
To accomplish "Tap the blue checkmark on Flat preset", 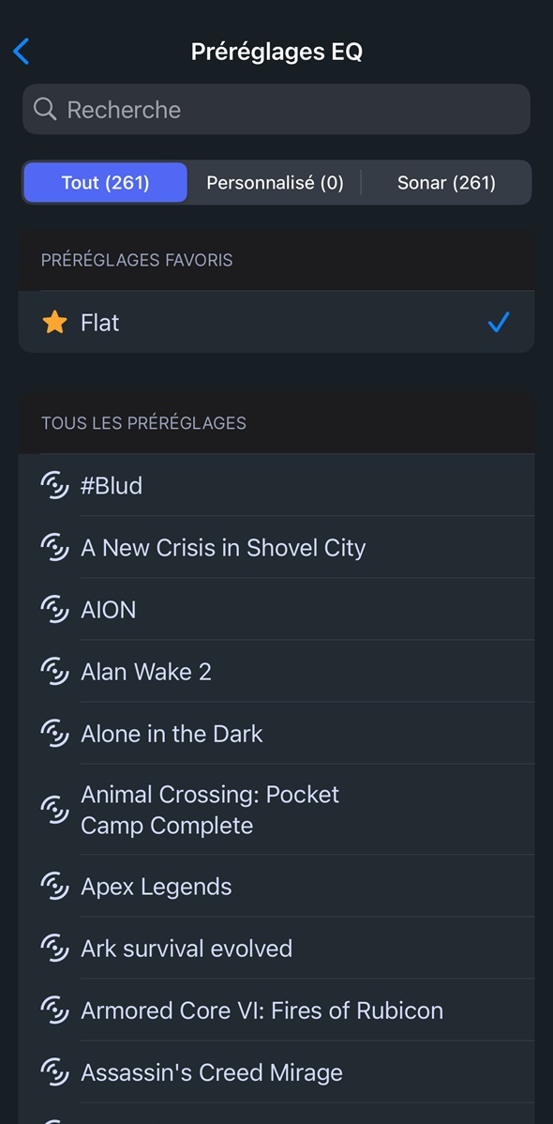I will [x=499, y=323].
